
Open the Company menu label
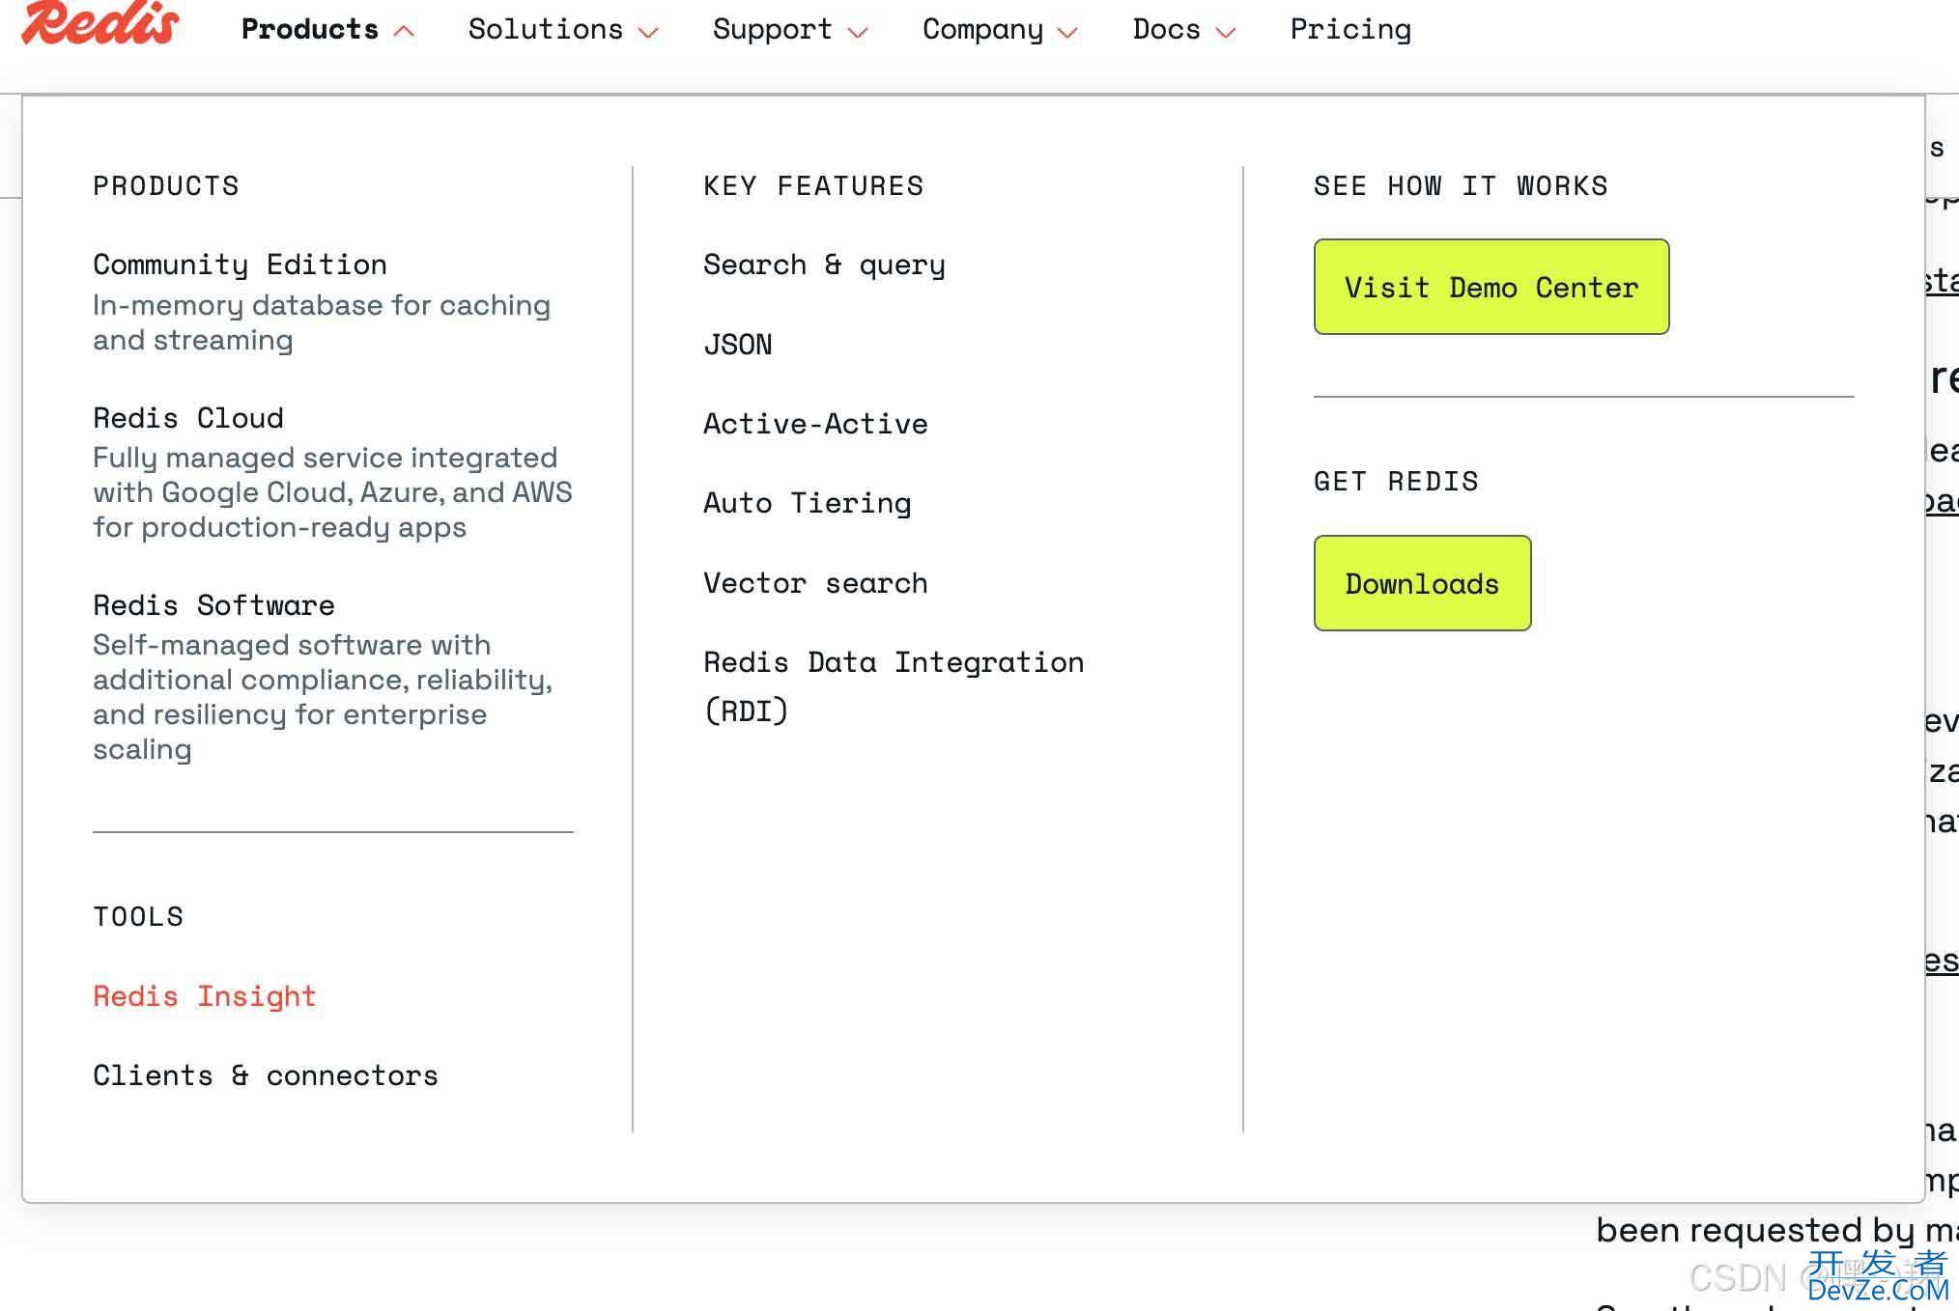point(983,30)
